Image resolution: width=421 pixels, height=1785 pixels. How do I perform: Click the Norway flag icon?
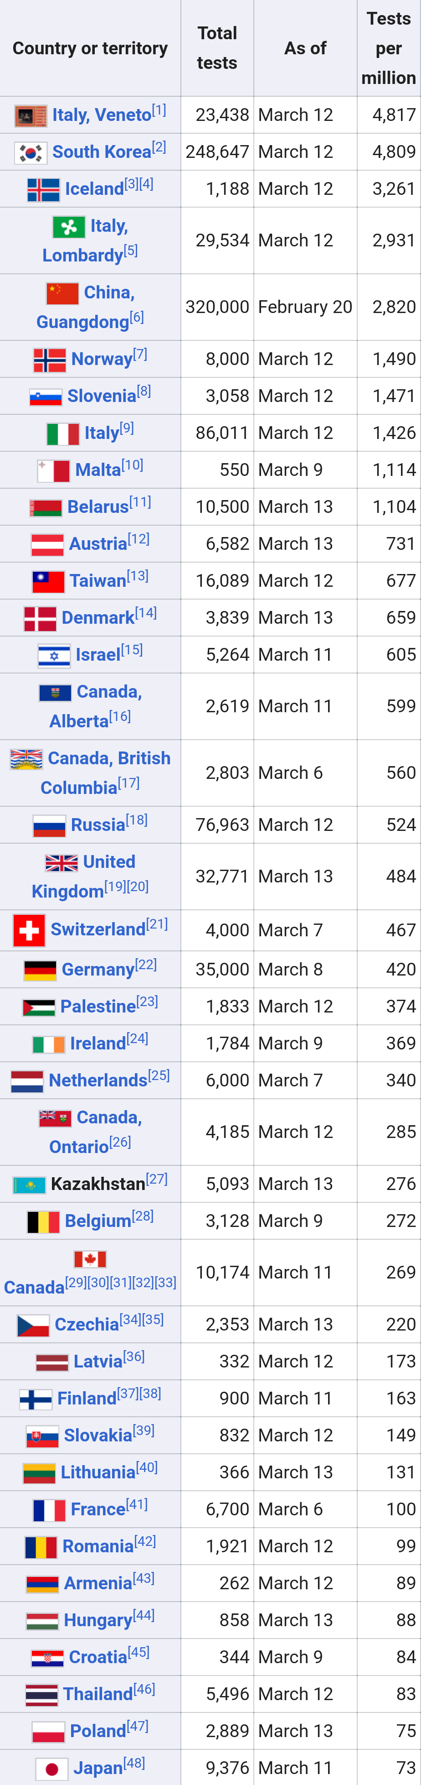point(50,360)
